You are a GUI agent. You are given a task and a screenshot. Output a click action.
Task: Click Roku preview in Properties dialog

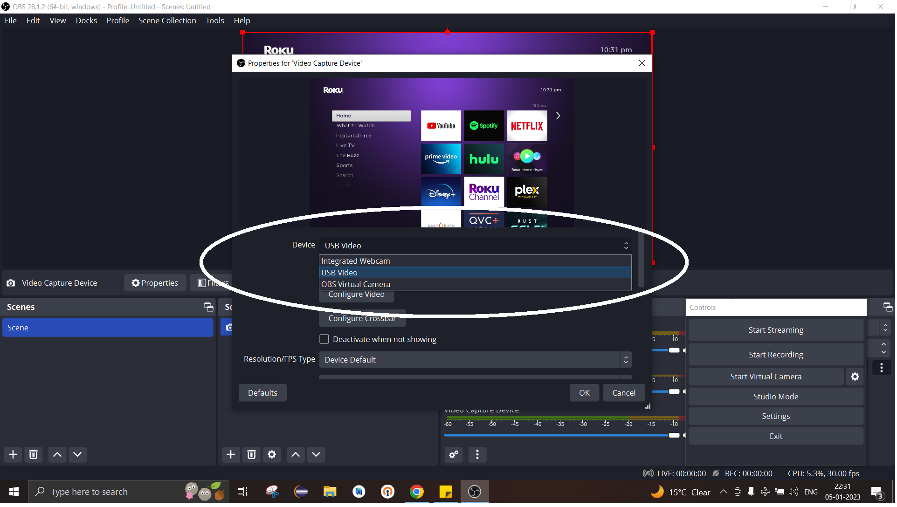[x=443, y=153]
